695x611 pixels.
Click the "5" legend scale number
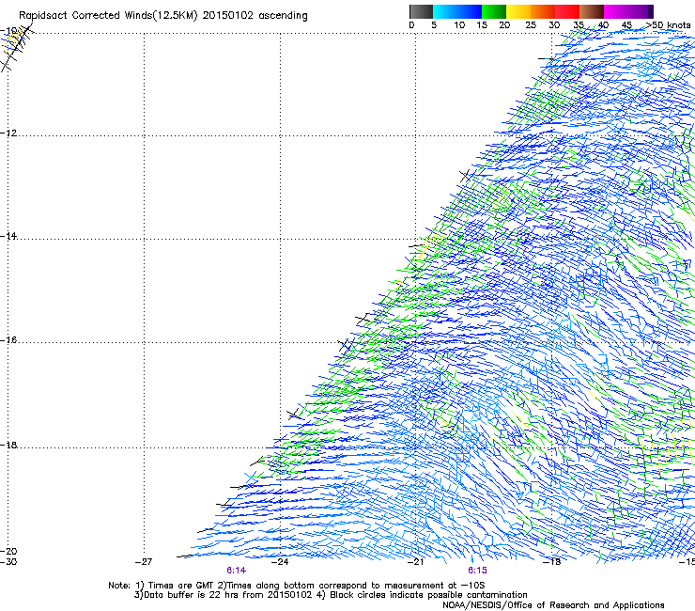[x=434, y=25]
